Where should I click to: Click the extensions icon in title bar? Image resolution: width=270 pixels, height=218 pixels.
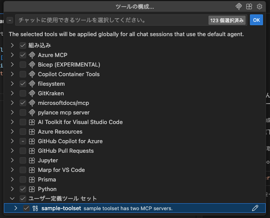pos(249,7)
